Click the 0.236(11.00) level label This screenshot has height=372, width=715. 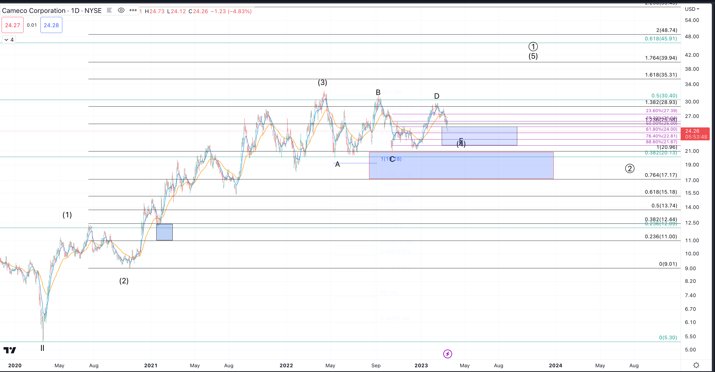coord(661,237)
